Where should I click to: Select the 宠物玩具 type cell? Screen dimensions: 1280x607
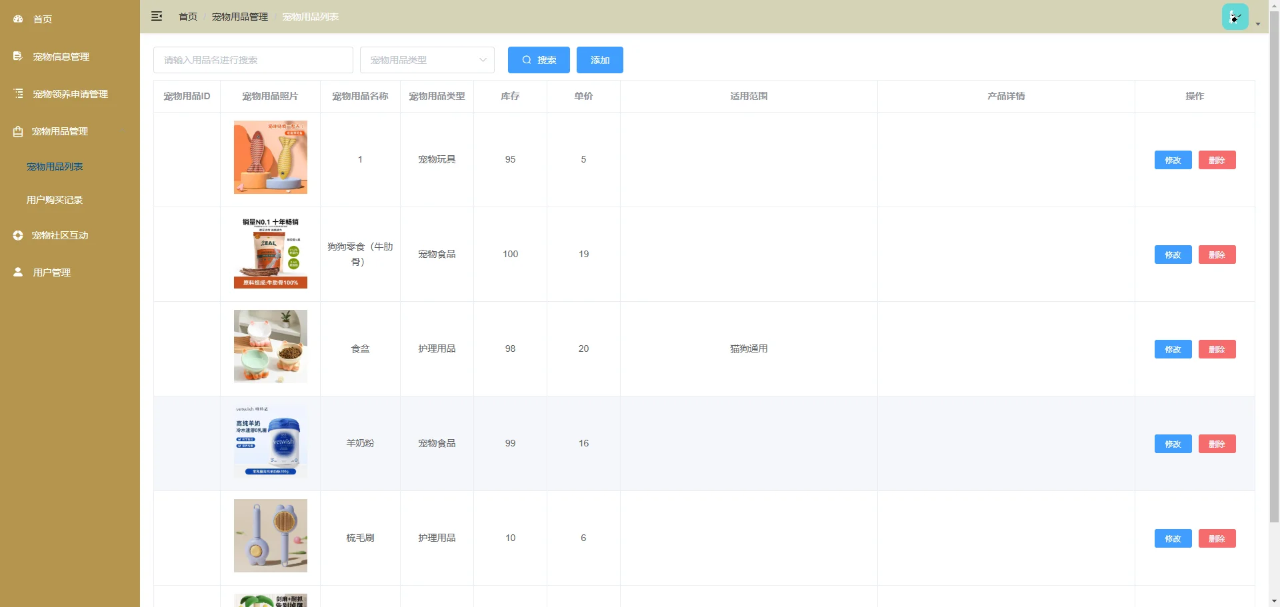tap(437, 160)
